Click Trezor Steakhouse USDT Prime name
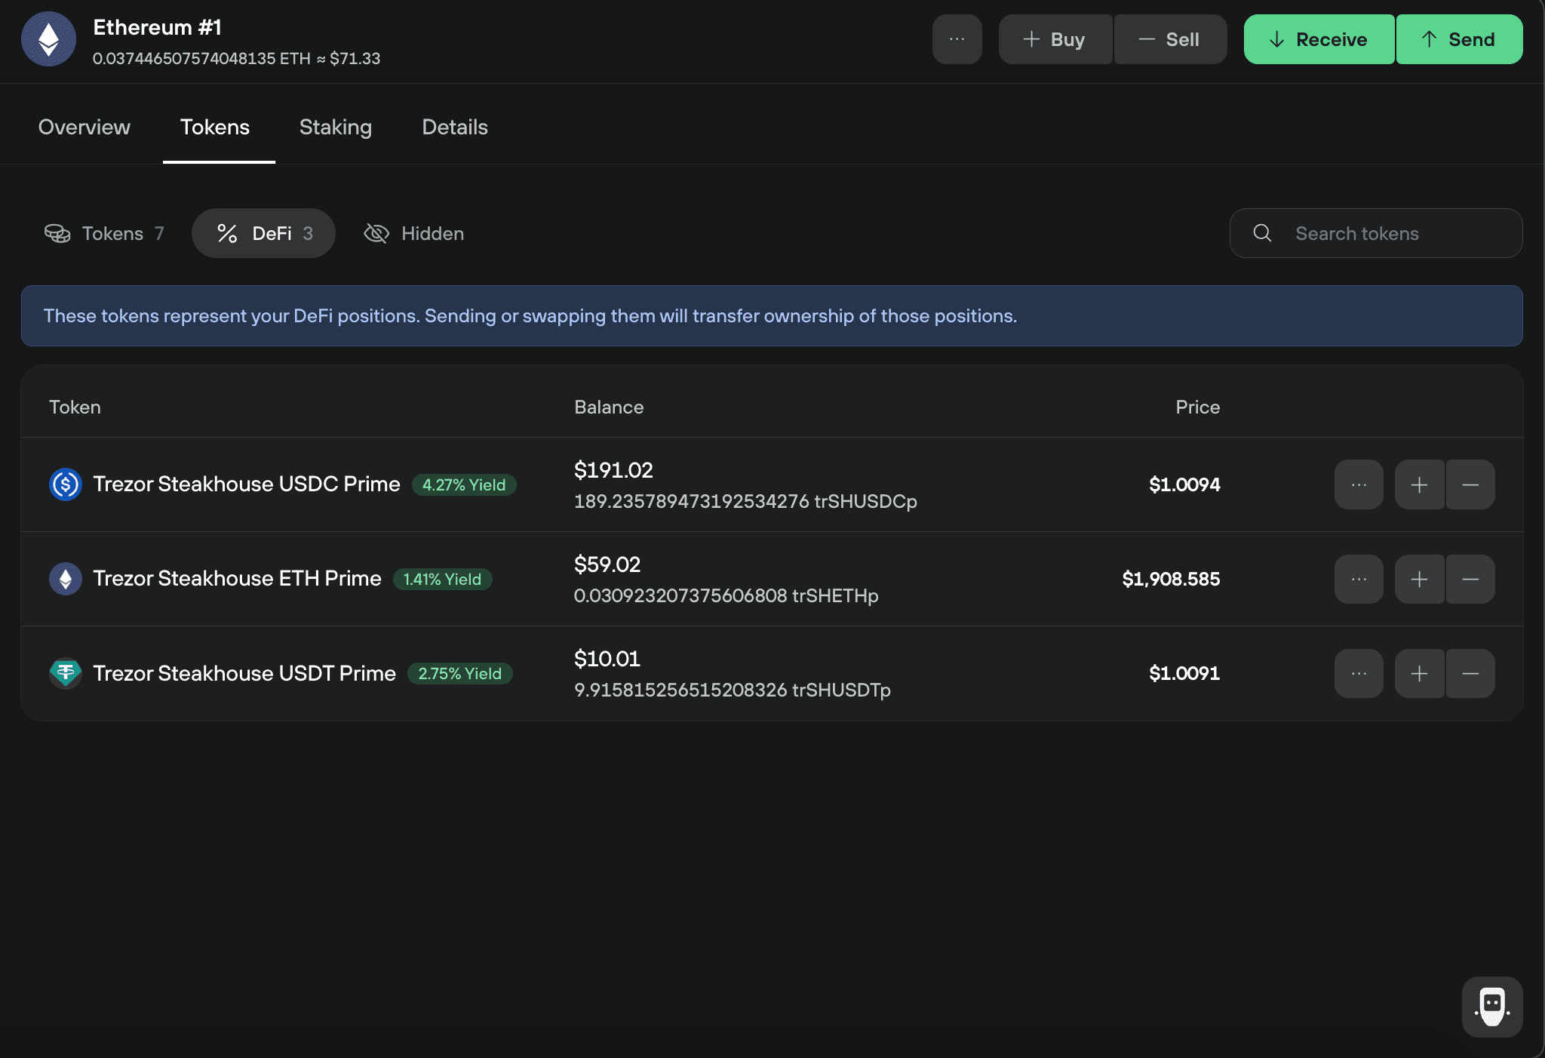 (244, 672)
